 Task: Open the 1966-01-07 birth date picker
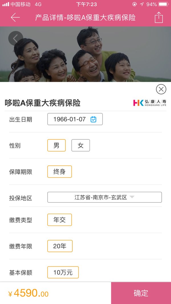pyautogui.click(x=75, y=119)
